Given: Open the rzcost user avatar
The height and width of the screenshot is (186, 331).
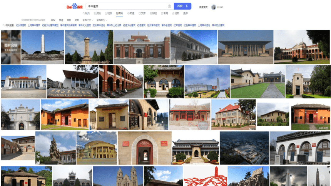Looking at the screenshot, I should pos(214,7).
